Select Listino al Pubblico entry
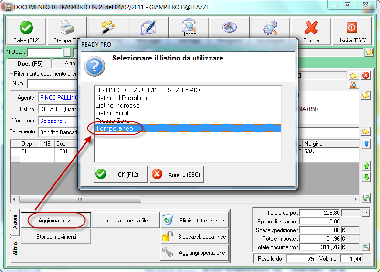The height and width of the screenshot is (272, 380). 188,98
